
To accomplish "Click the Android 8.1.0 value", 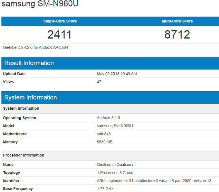I will tap(108, 118).
